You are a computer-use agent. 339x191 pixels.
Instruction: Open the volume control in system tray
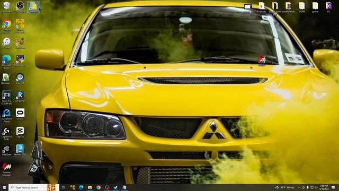pyautogui.click(x=316, y=187)
